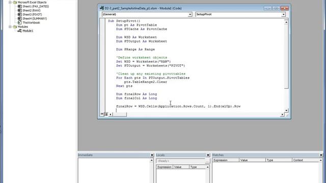Image resolution: width=326 pixels, height=183 pixels.
Task: Switch to Procedure View button
Action: point(102,114)
